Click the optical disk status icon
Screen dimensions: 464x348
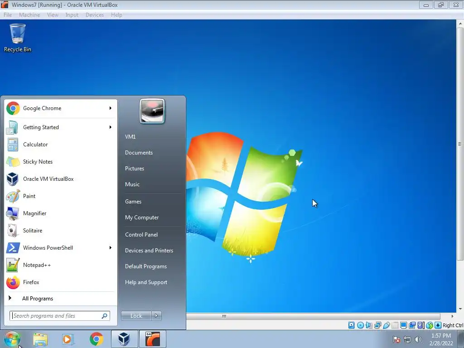click(x=360, y=325)
